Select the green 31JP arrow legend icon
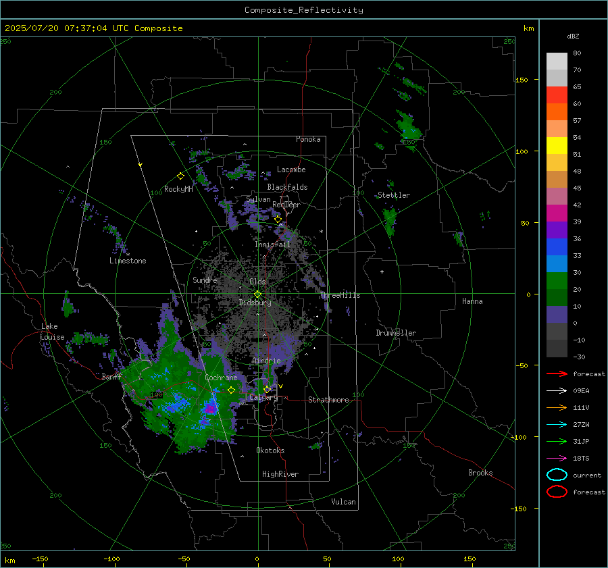Viewport: 608px width, 568px height. point(557,441)
